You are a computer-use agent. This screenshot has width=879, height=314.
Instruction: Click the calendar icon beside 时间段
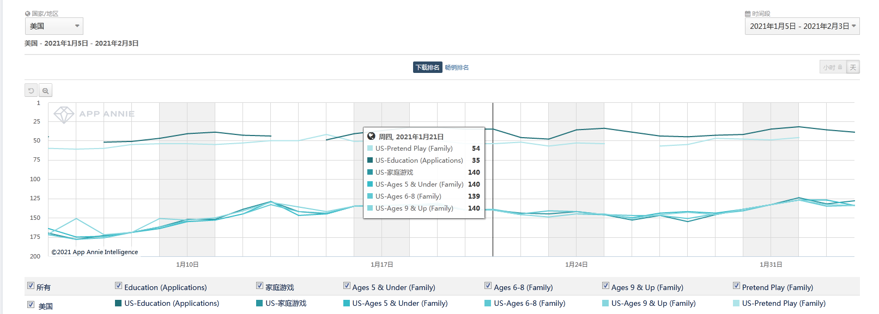748,14
